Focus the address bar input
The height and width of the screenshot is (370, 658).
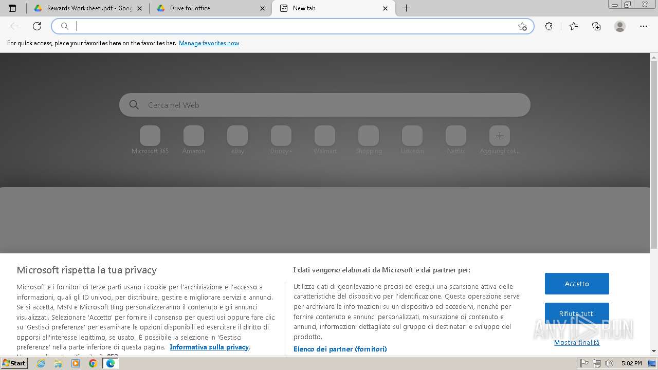point(293,26)
